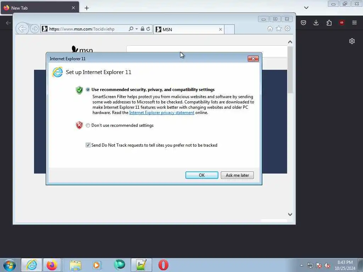Screen dimensions: 363x272
Task: Click the network status tray icon
Action: point(310,266)
